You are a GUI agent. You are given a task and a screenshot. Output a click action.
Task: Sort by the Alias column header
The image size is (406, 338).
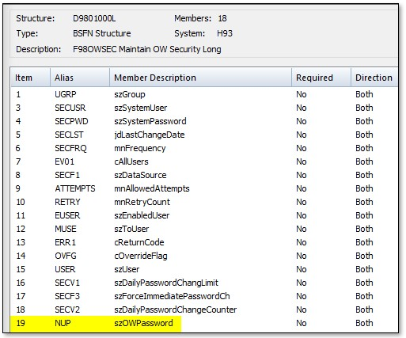80,78
